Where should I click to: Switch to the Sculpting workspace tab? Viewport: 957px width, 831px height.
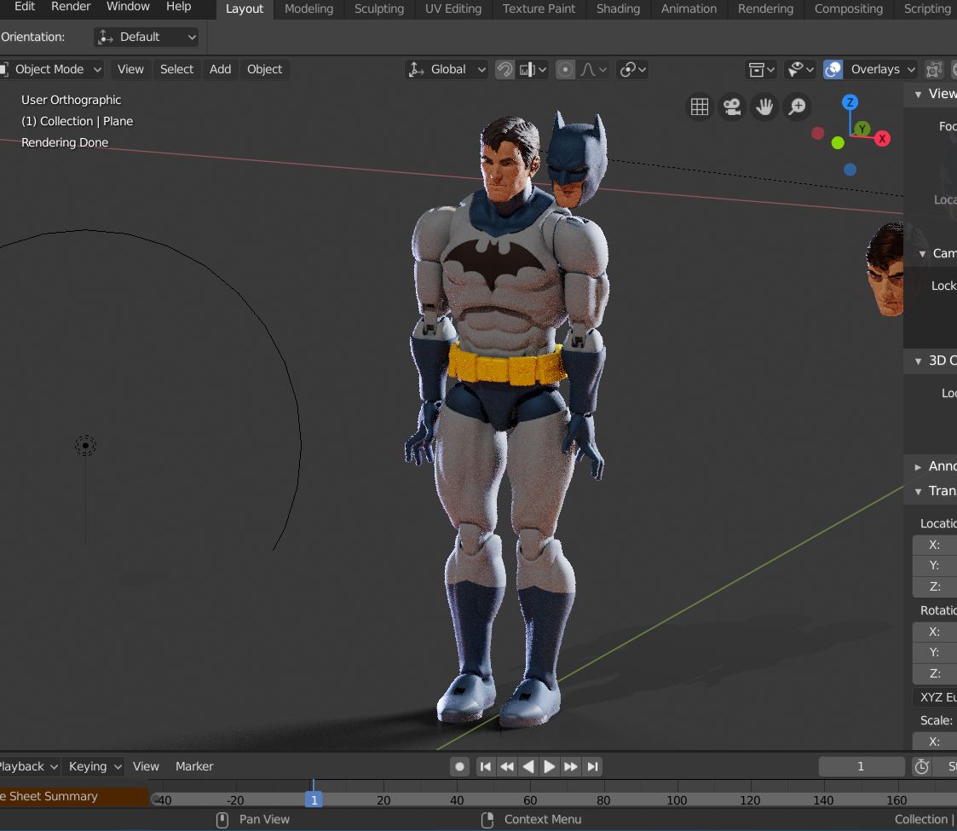click(378, 9)
